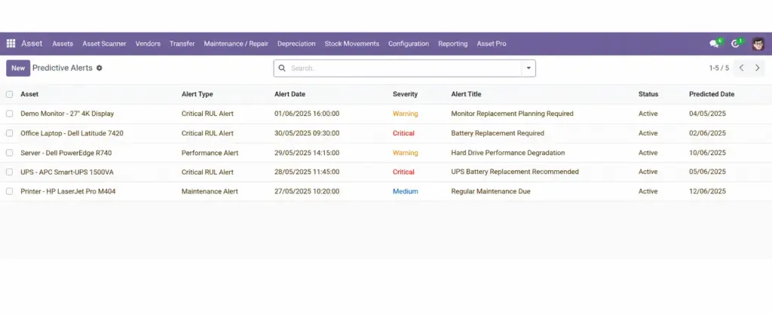This screenshot has height=314, width=772.
Task: Open the activities clock icon
Action: pos(735,44)
